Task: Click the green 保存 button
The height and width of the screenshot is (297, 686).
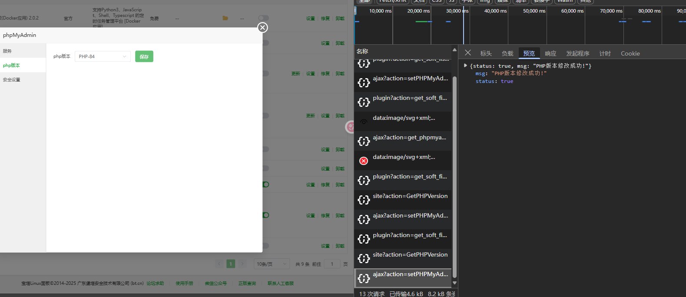Action: click(x=144, y=56)
